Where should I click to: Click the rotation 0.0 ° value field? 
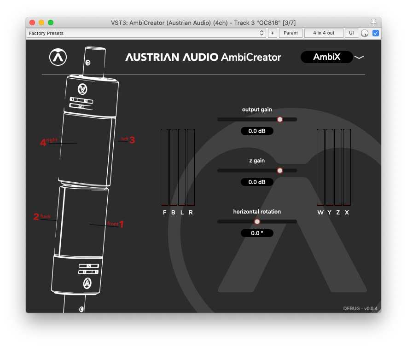tap(257, 233)
